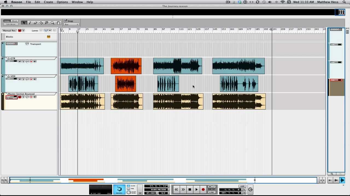Click the volume menu bar icon
350x196 pixels.
270,2
